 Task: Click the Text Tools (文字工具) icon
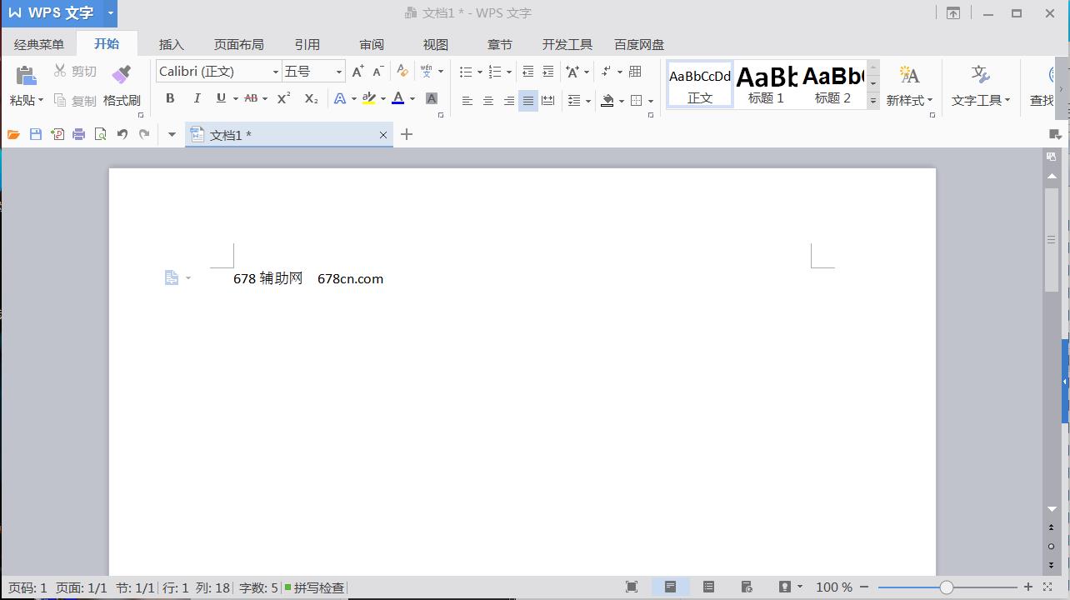click(x=981, y=75)
